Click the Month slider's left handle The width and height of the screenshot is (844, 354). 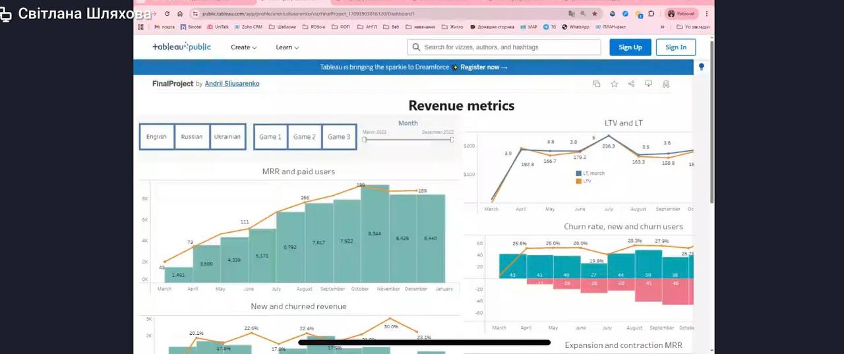click(x=364, y=140)
